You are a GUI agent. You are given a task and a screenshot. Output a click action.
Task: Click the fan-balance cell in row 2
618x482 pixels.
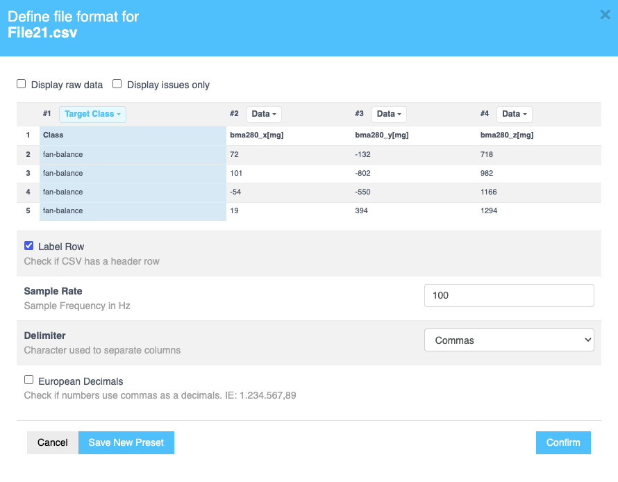click(61, 154)
